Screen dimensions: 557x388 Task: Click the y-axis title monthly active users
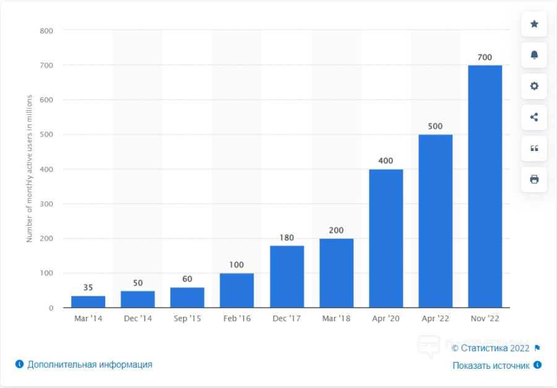(29, 169)
